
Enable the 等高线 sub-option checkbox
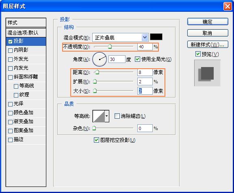click(x=16, y=86)
